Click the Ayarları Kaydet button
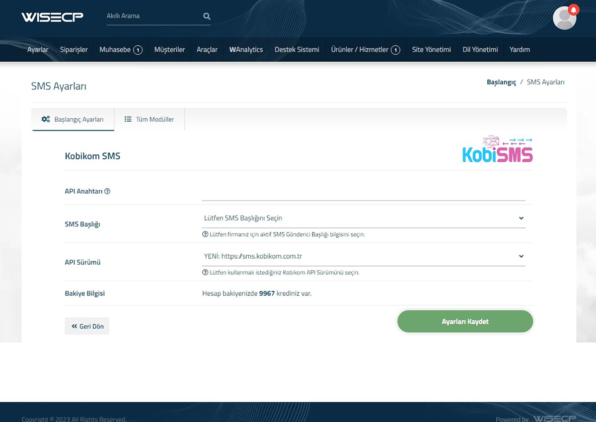Image resolution: width=596 pixels, height=422 pixels. (465, 322)
